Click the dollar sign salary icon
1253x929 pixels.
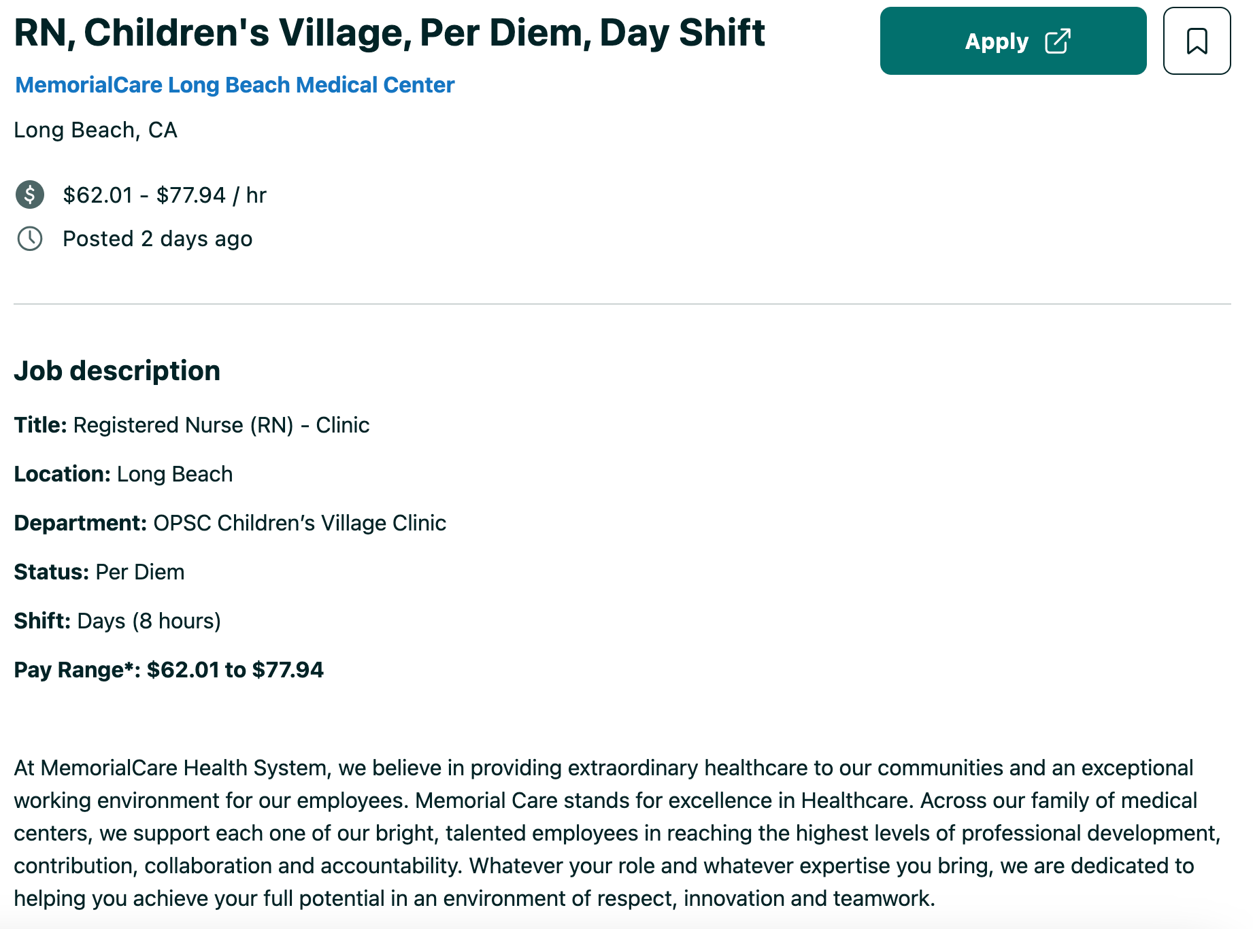pos(30,195)
